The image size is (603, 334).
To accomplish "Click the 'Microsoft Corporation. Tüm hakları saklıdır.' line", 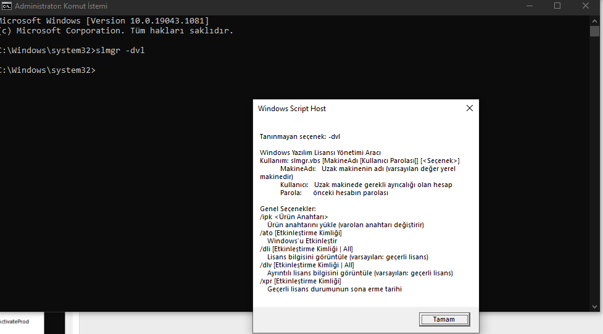I will [x=117, y=31].
